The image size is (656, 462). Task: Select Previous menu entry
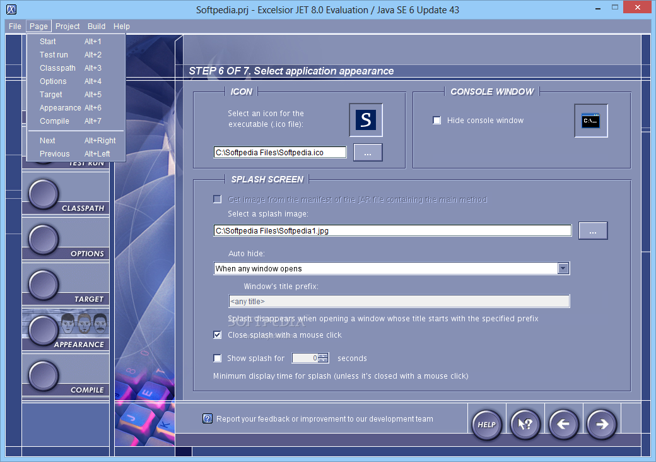76,153
